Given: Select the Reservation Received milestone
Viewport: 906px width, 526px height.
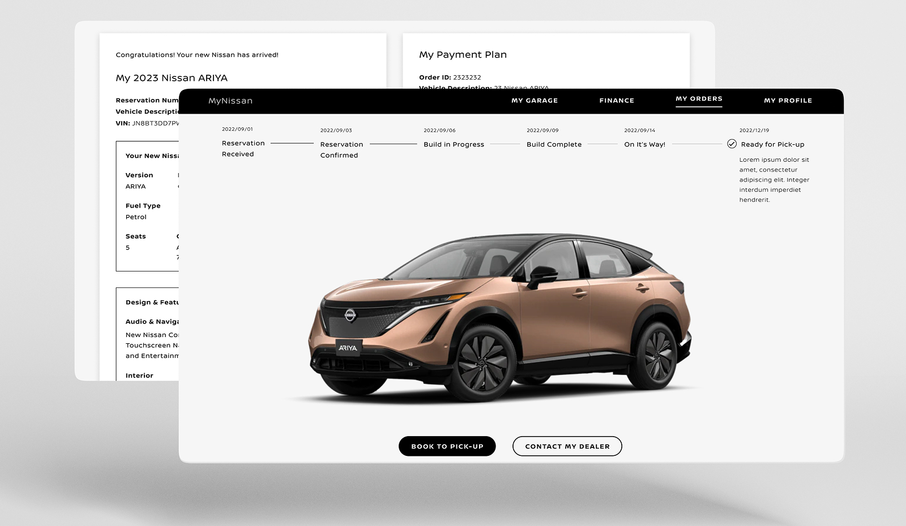Looking at the screenshot, I should (x=243, y=149).
